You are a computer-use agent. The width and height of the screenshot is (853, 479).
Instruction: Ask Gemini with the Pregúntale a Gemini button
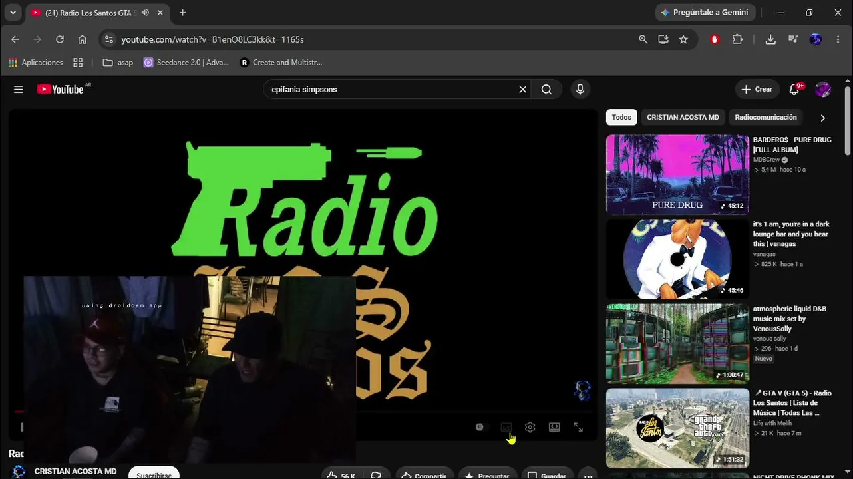click(x=705, y=13)
